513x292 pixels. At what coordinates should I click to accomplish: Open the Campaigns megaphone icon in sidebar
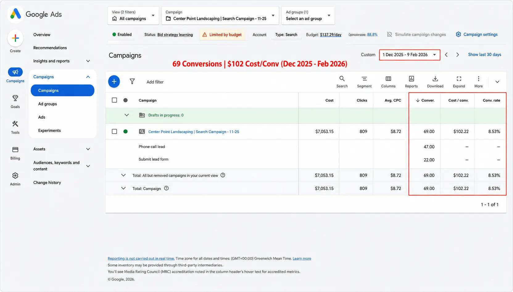pos(15,72)
